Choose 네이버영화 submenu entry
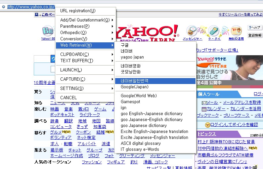The image size is (263, 169). click(x=155, y=66)
